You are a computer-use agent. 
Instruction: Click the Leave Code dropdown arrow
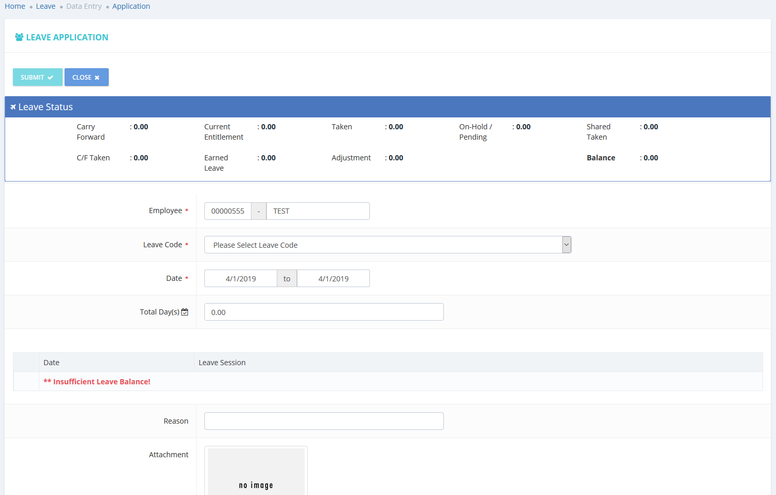tap(566, 245)
